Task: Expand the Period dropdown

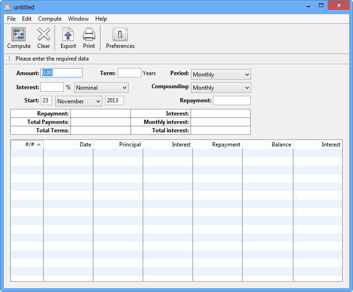Action: [x=221, y=75]
